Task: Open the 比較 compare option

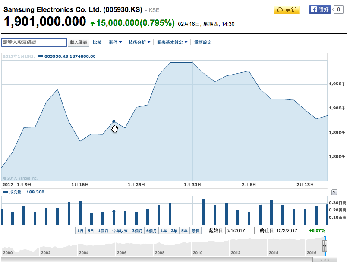Action: pos(97,42)
